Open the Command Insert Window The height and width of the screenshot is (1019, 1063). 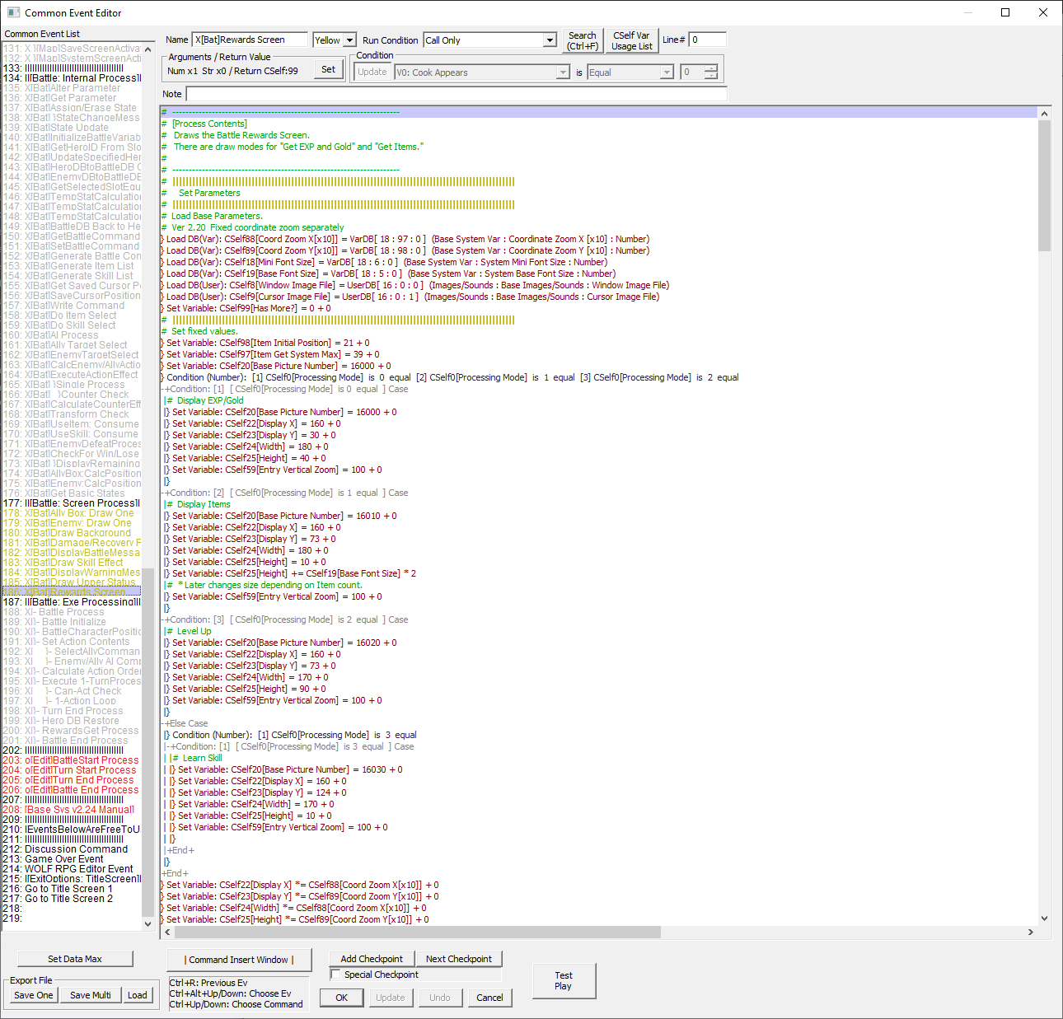pos(239,960)
